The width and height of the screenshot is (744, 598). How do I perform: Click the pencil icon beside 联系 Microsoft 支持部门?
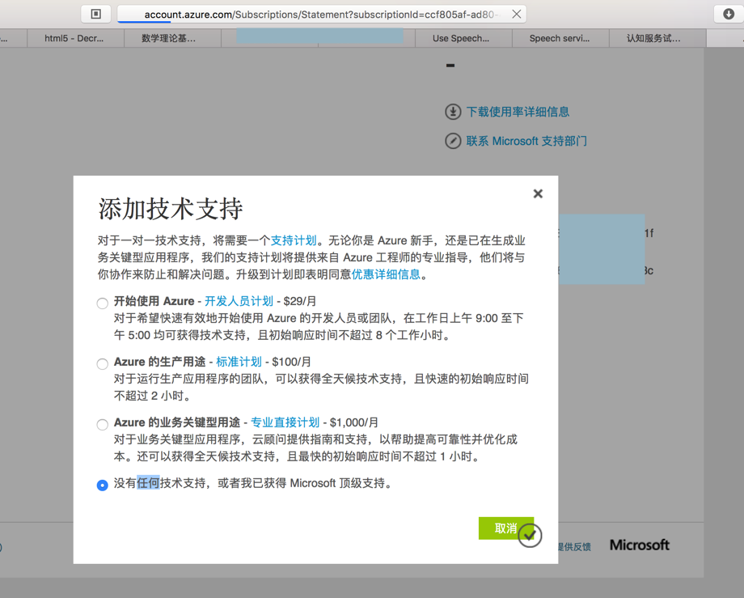(453, 141)
